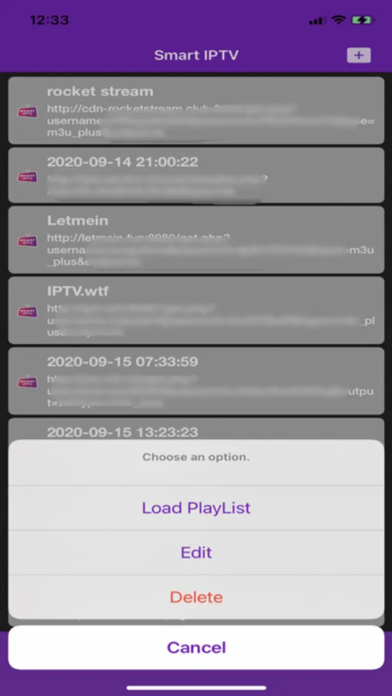The image size is (392, 696).
Task: Choose Delete to remove the playlist
Action: point(196,597)
